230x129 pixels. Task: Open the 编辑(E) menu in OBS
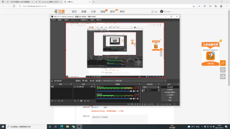coord(60,20)
